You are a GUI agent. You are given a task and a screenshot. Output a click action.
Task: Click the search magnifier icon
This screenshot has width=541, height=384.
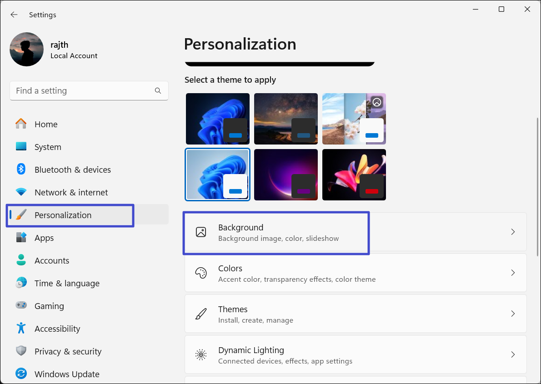(x=158, y=91)
